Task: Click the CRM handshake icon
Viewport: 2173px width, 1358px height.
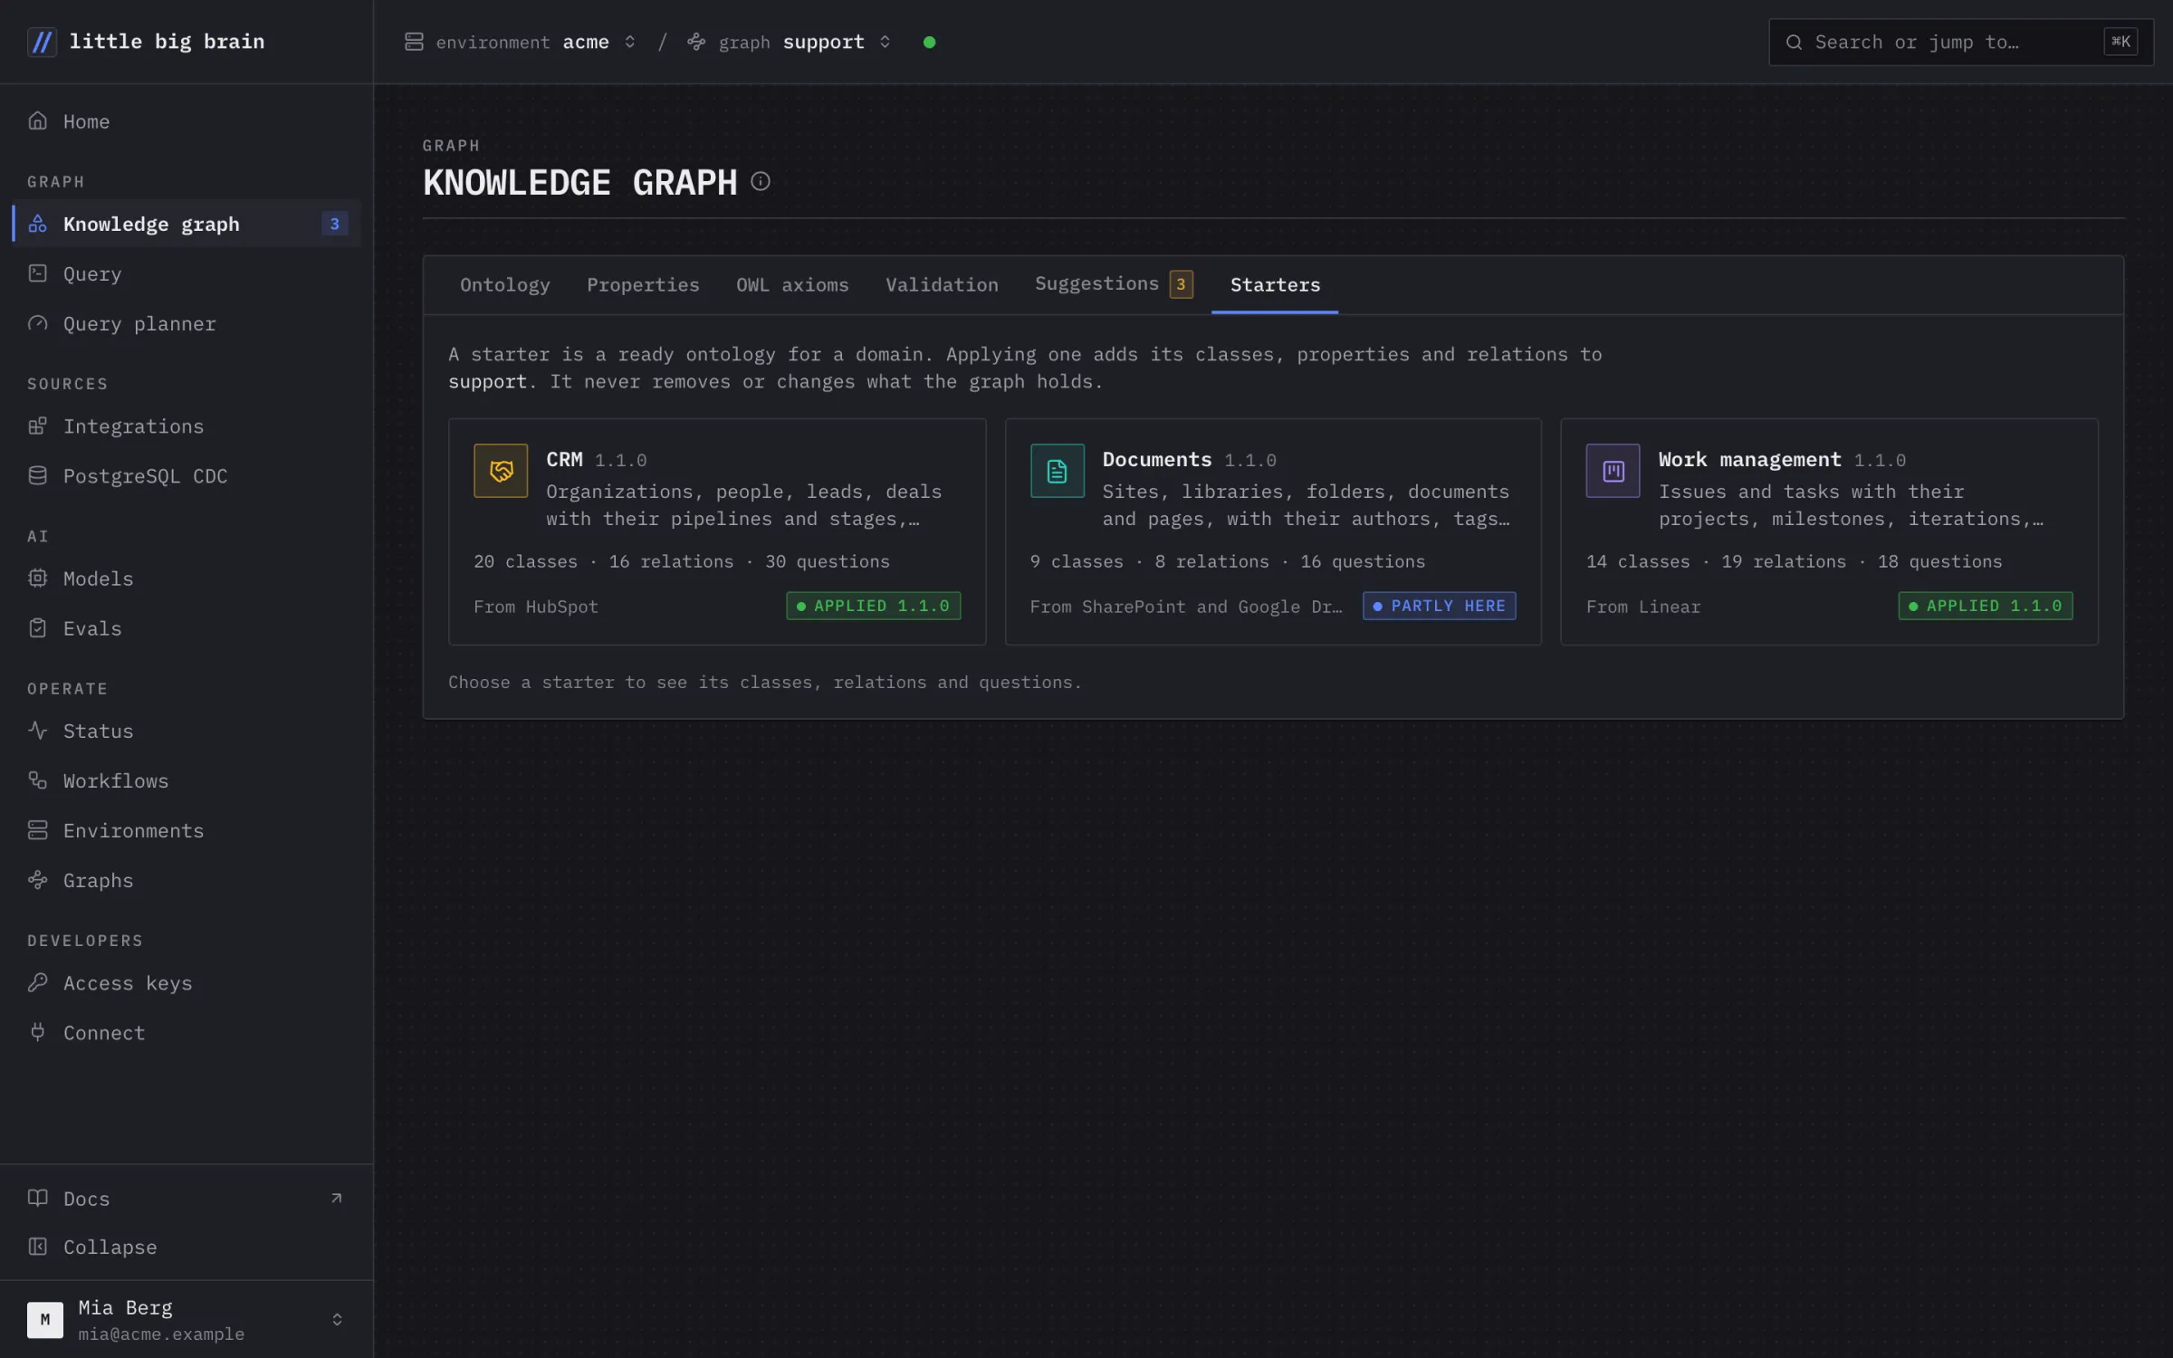Action: pyautogui.click(x=501, y=471)
